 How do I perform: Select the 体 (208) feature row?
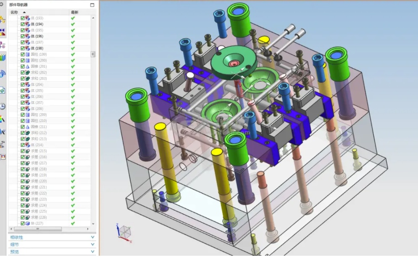point(50,109)
